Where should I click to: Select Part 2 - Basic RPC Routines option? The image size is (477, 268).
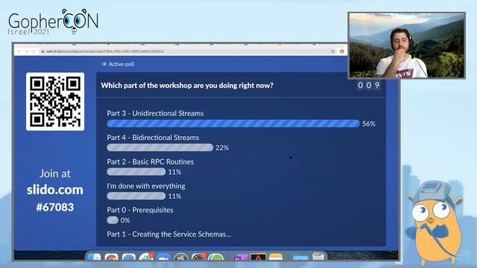[x=151, y=162]
